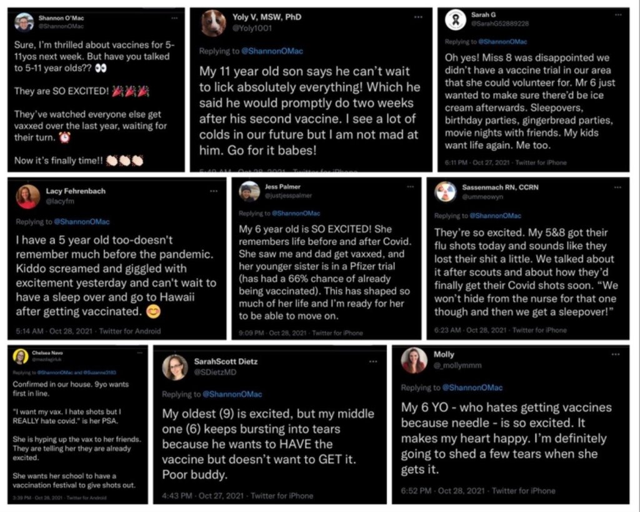Viewport: 640px width, 512px height.
Task: Click Sarah G's ribbon profile picture
Action: pyautogui.click(x=457, y=21)
